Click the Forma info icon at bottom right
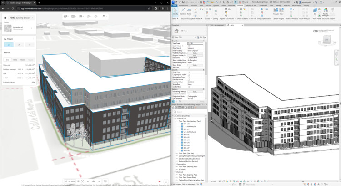Viewport: 341px width, 186px height. point(166,181)
